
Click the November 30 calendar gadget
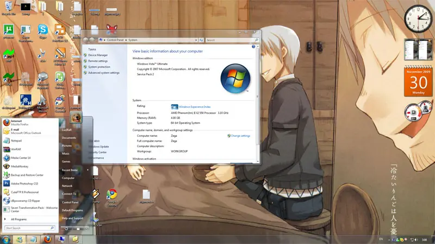click(x=418, y=82)
